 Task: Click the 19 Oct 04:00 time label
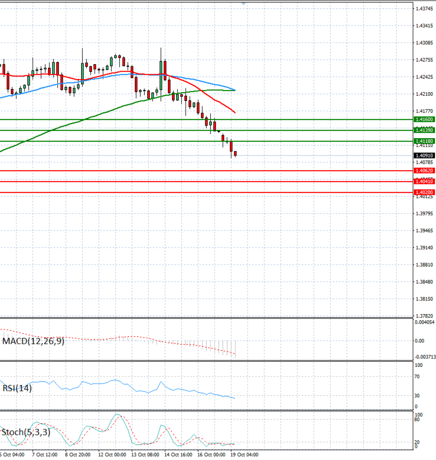pos(245,454)
